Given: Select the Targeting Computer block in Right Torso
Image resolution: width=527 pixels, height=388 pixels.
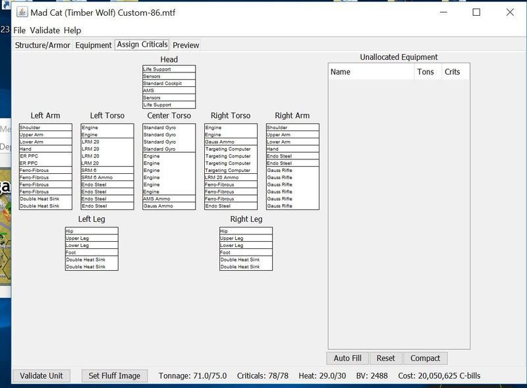Looking at the screenshot, I should click(x=231, y=159).
